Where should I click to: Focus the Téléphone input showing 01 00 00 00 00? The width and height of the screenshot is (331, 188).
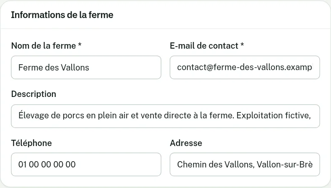pos(86,164)
